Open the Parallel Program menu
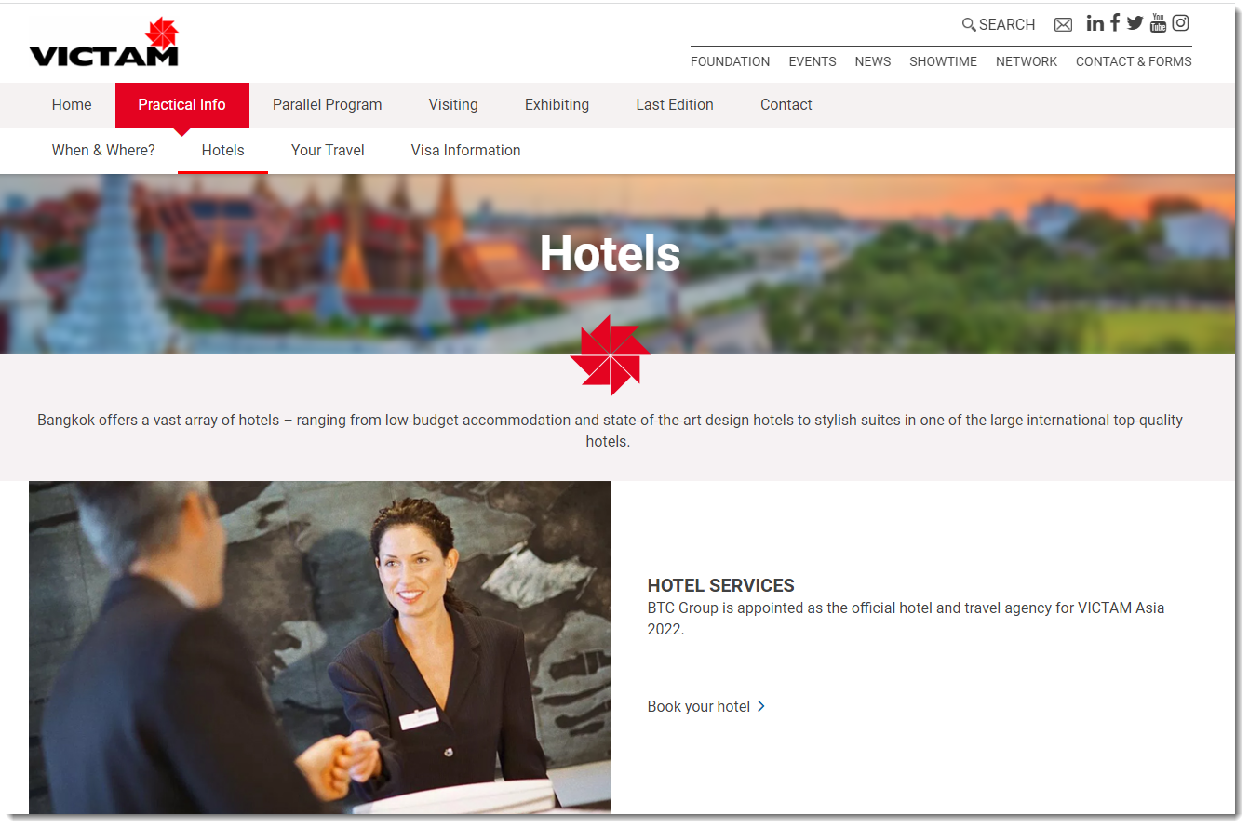 [328, 105]
